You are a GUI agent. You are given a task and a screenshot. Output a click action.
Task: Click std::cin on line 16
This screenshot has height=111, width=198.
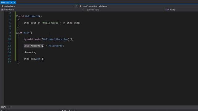click(29, 59)
